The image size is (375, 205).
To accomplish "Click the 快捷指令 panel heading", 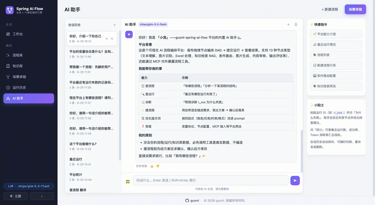I will pos(318,24).
